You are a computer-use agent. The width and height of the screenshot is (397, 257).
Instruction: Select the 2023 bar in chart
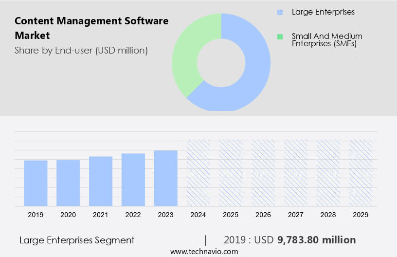[x=166, y=178]
